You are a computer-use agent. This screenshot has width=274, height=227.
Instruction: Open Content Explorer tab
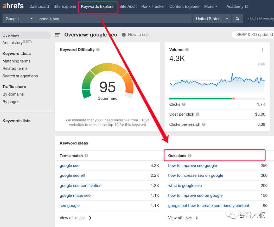pos(184,7)
